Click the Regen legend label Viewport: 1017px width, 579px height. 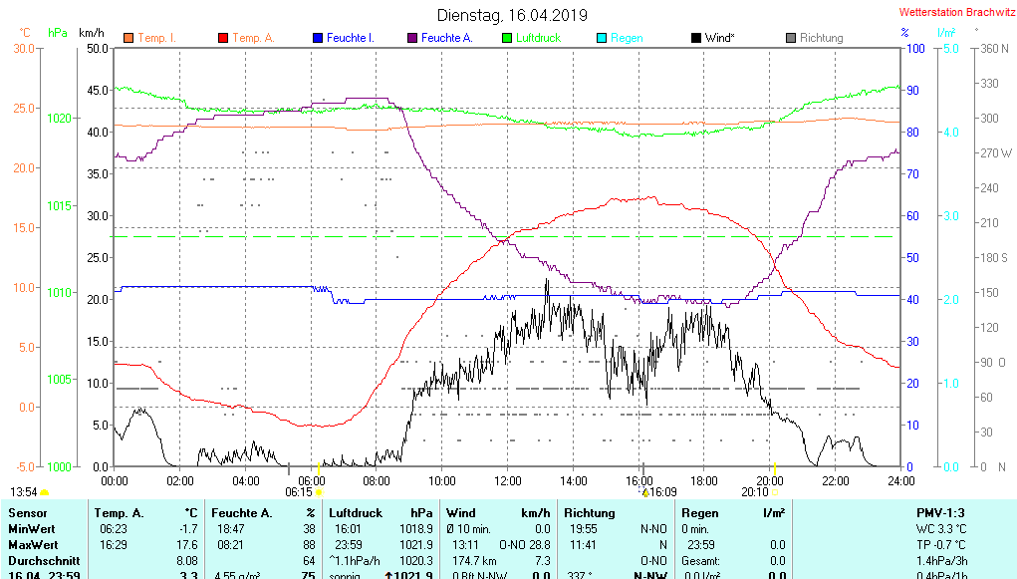tap(627, 38)
